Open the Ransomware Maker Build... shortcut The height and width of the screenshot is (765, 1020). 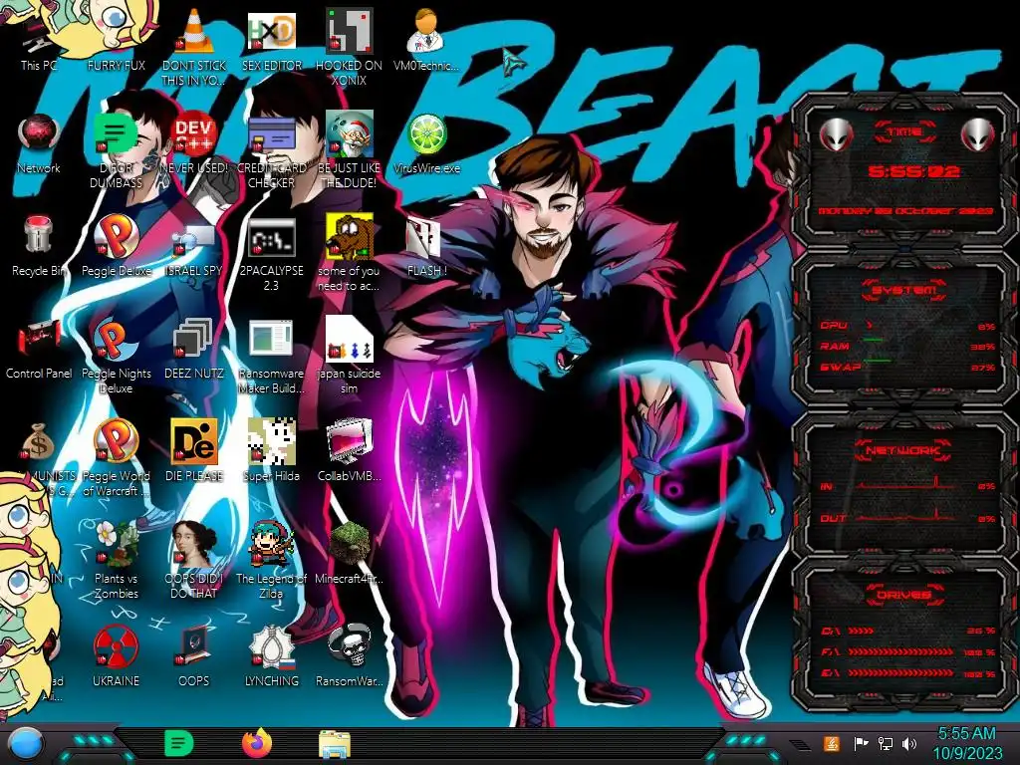[x=272, y=356]
